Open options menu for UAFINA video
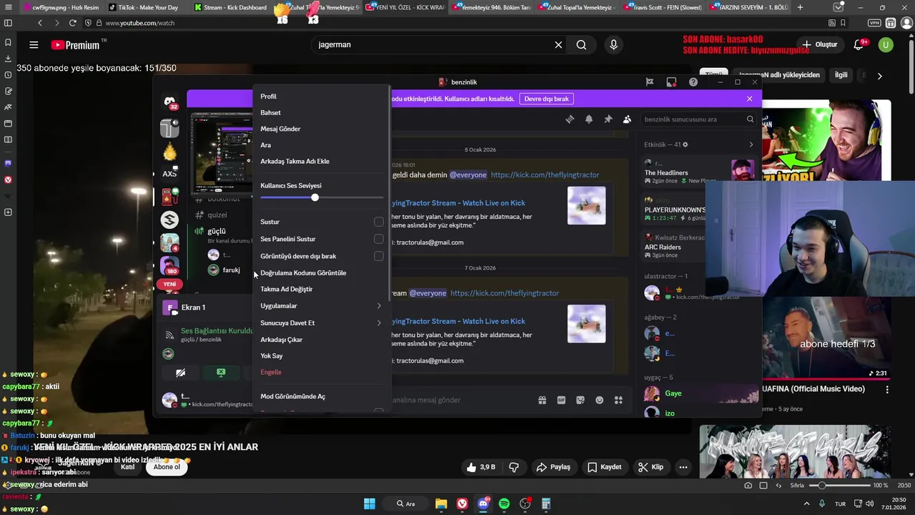Viewport: 915px width, 515px height. tap(887, 390)
